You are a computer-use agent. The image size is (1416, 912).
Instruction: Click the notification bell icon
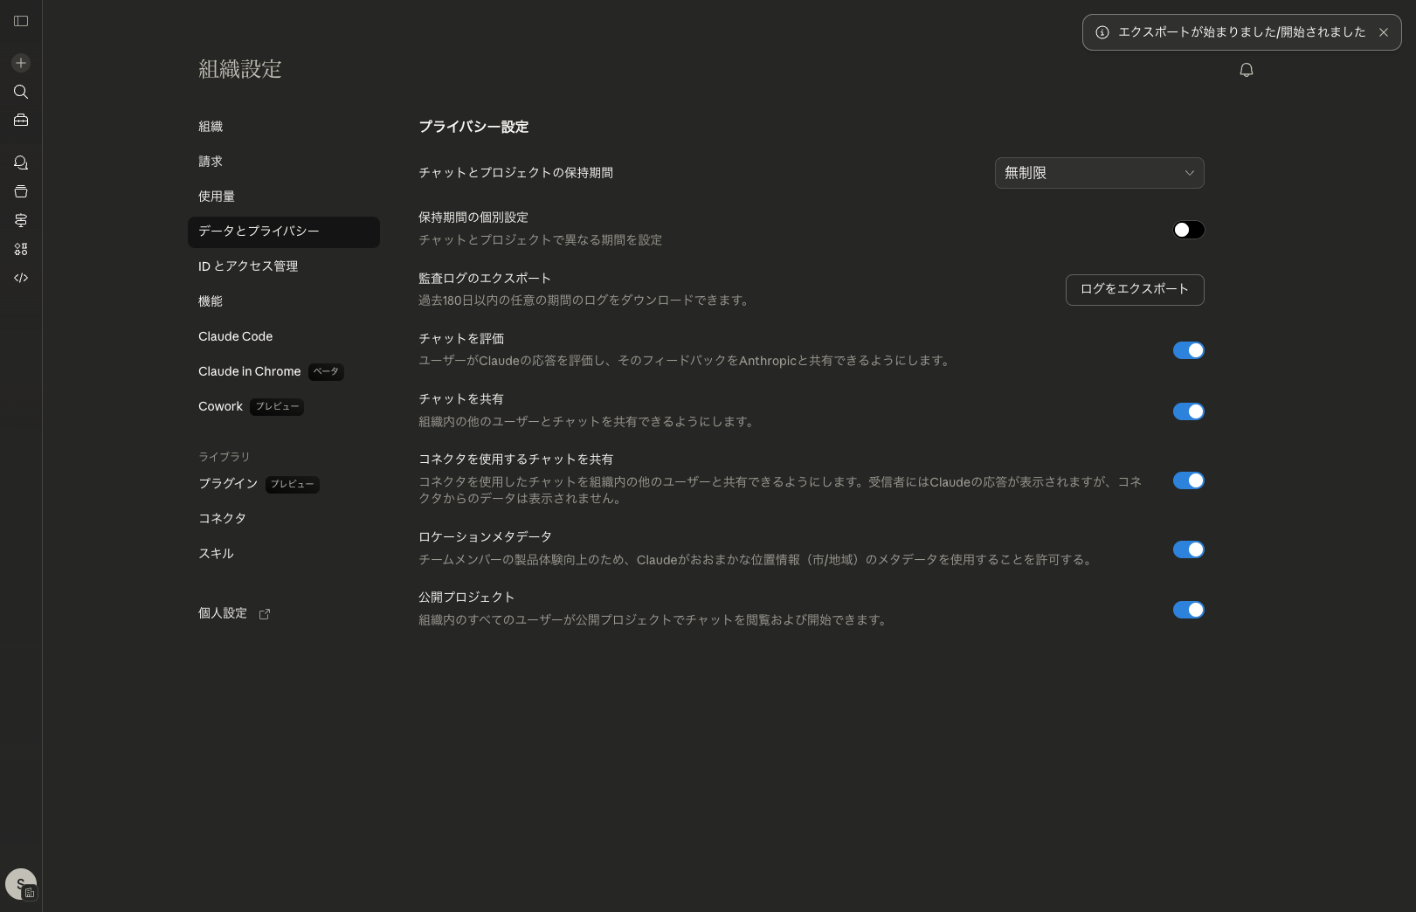coord(1247,70)
